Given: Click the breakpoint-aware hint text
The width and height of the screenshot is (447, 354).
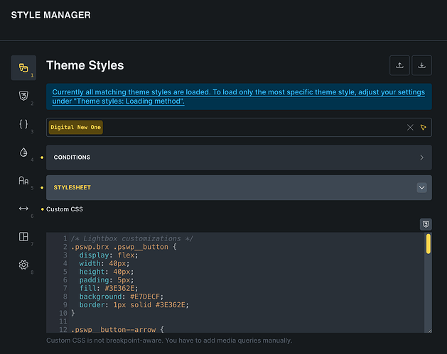Looking at the screenshot, I should point(169,341).
